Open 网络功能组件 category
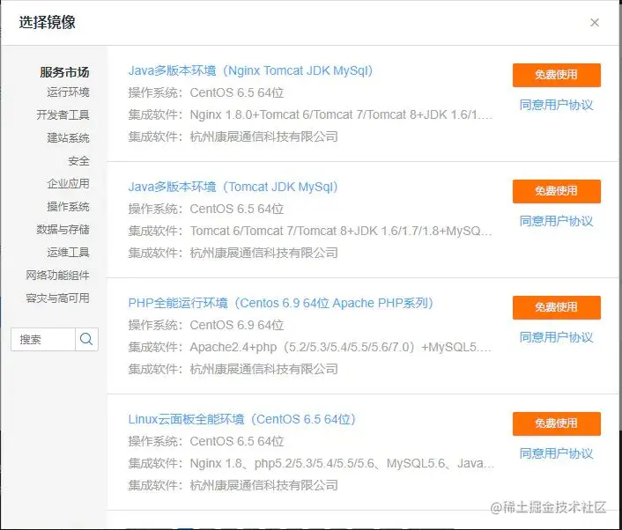622x530 pixels. tap(57, 275)
